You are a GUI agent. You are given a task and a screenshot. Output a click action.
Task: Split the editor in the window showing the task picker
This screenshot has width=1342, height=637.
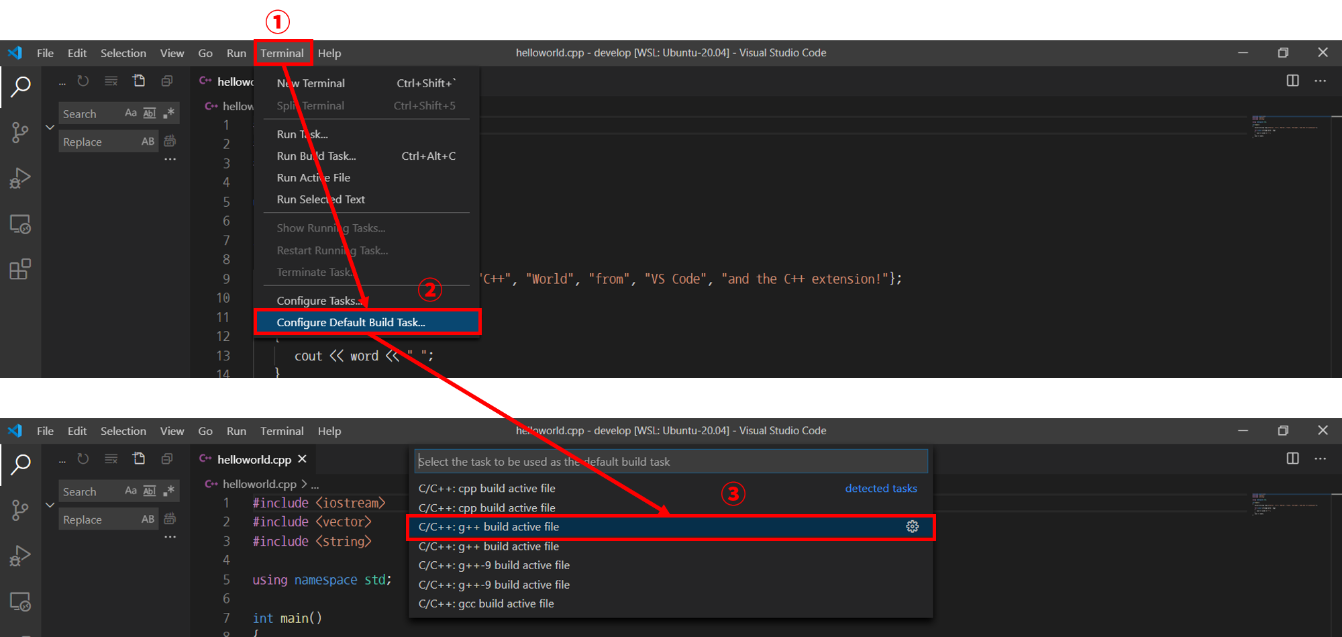click(x=1292, y=458)
